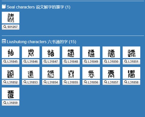Select the character image above L31845
Image resolution: width=145 pixels, height=117 pixels.
(x=10, y=52)
